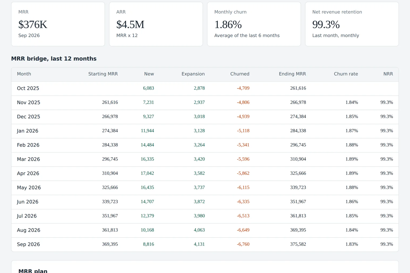The height and width of the screenshot is (273, 410).
Task: Click Ending MRR value 284,338
Action: click(x=298, y=131)
